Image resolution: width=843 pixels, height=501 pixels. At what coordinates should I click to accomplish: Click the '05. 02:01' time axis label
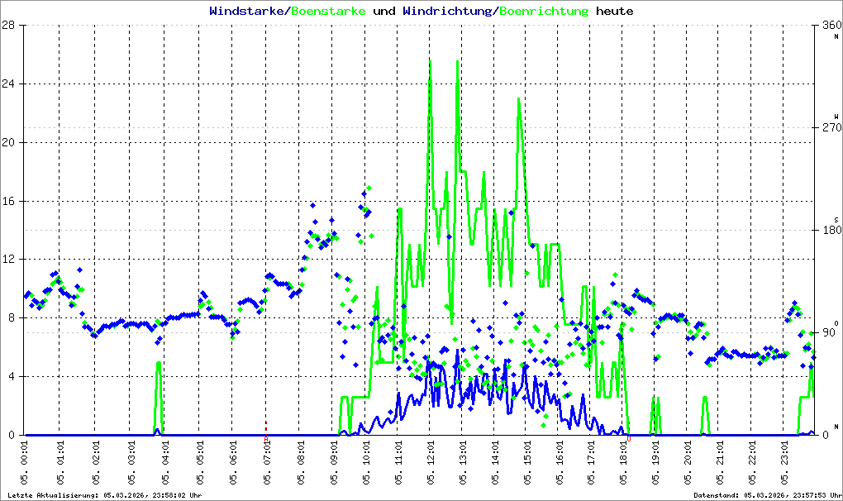(96, 463)
